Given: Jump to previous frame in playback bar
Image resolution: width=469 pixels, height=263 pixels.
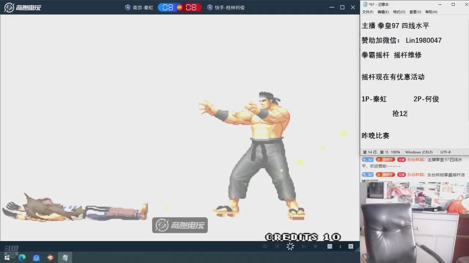Looking at the screenshot, I should [277, 246].
